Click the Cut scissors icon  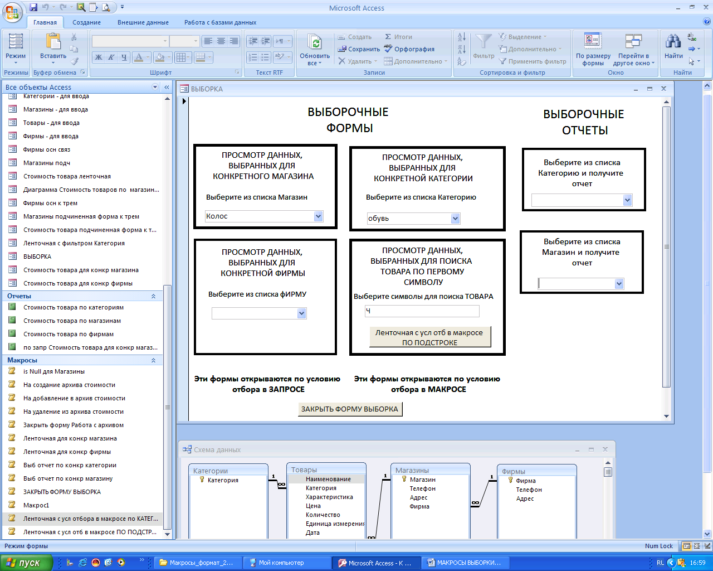tap(74, 37)
